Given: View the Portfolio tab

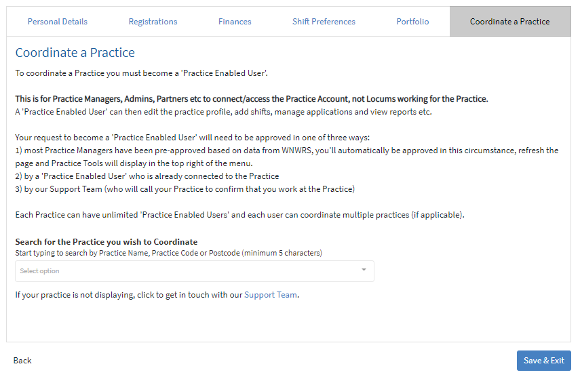Looking at the screenshot, I should click(x=412, y=22).
